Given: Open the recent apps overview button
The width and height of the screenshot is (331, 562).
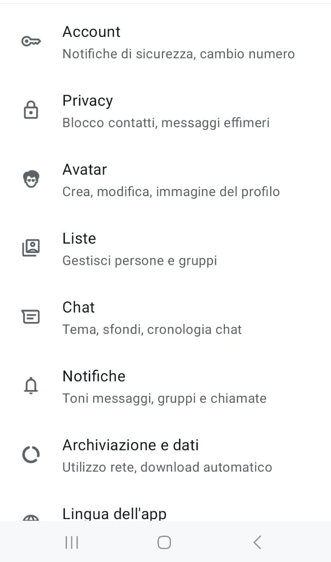Looking at the screenshot, I should [x=72, y=543].
